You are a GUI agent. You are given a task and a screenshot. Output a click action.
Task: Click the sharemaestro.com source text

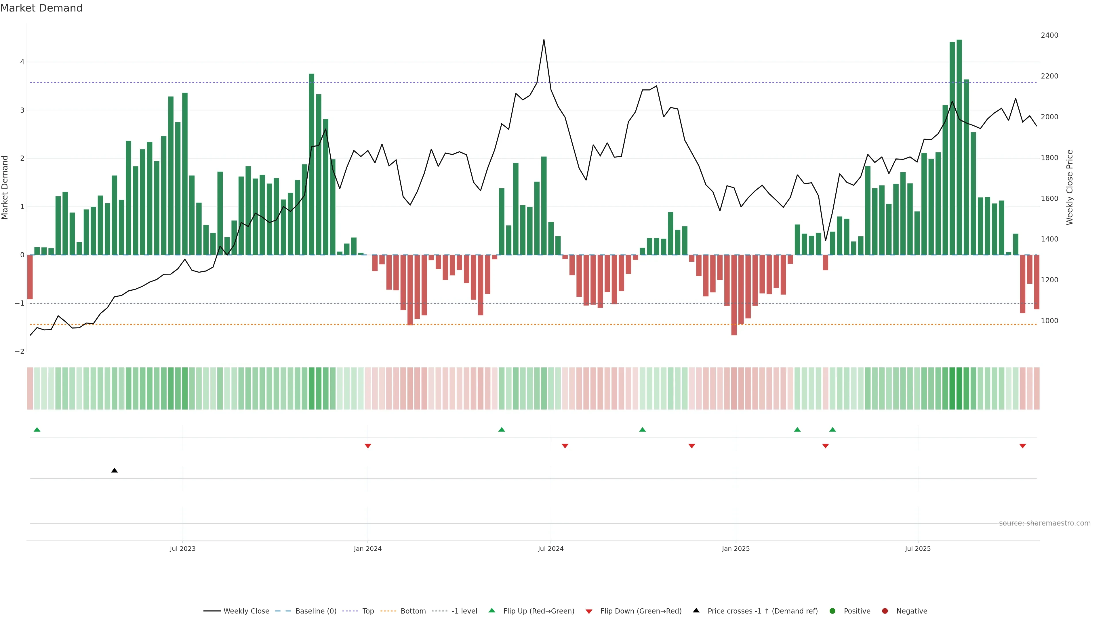click(x=1045, y=523)
